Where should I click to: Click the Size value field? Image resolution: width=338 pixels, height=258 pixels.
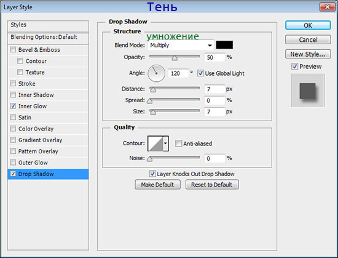214,111
